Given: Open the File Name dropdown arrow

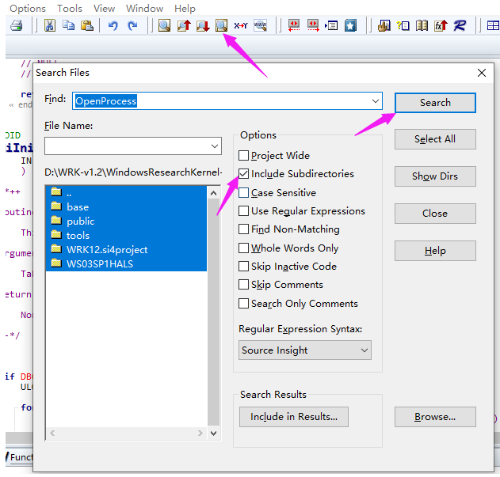Looking at the screenshot, I should [x=214, y=146].
